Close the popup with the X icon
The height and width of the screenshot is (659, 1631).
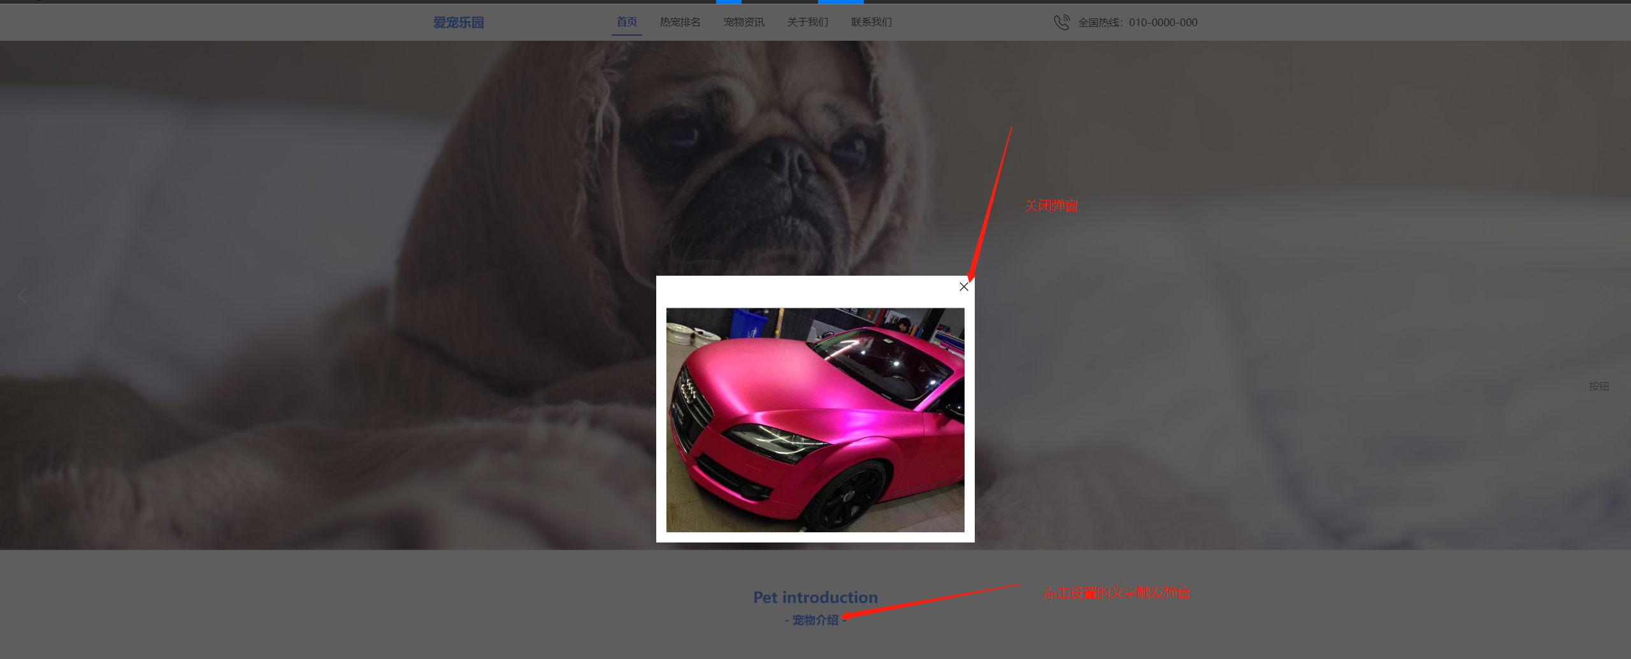click(963, 287)
